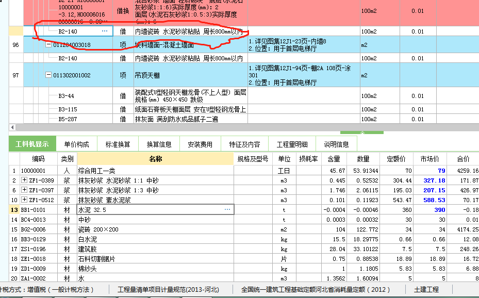Click the market price 207.15 cell

pos(430,190)
